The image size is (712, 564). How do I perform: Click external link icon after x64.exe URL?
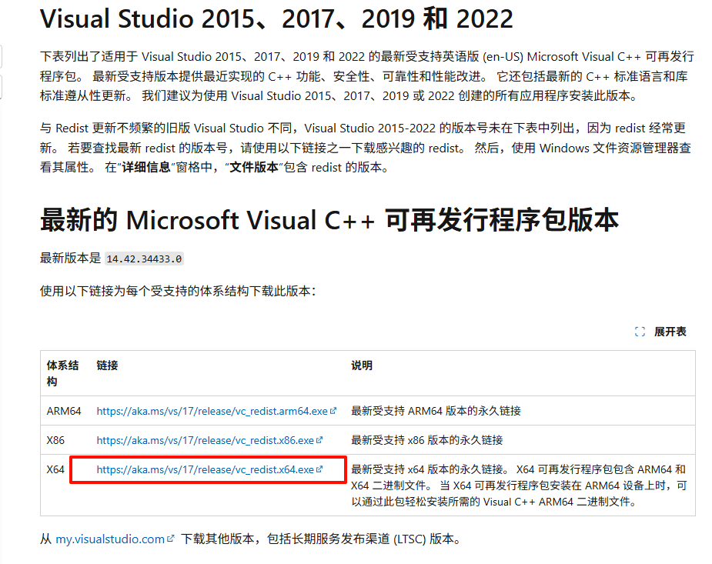[x=319, y=469]
